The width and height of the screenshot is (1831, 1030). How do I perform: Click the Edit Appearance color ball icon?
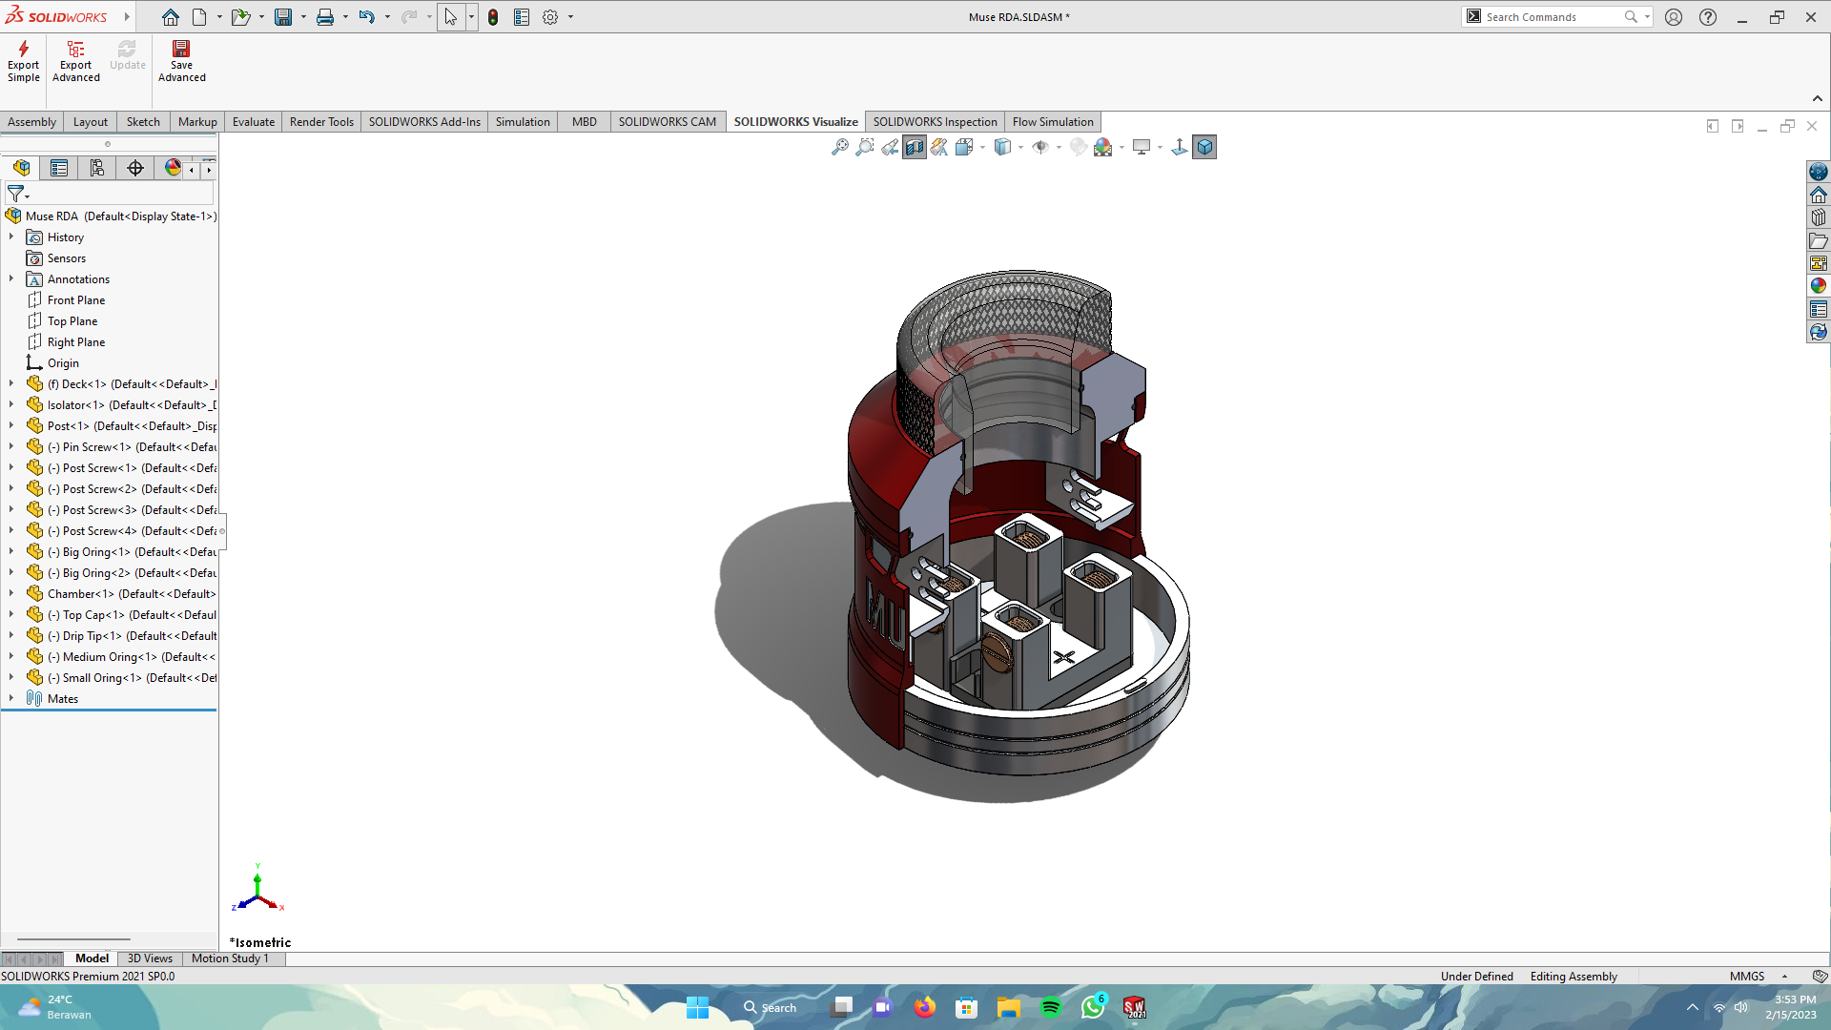[x=1078, y=147]
